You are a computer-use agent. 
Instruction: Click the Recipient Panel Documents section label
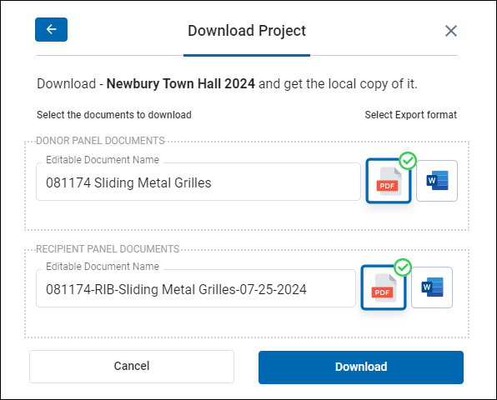pos(108,249)
